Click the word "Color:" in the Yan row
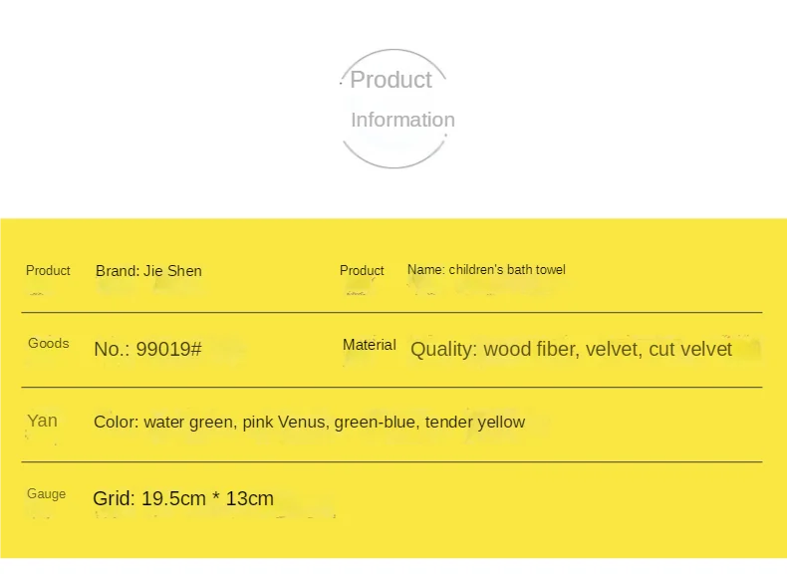This screenshot has height=580, width=787. (x=117, y=422)
